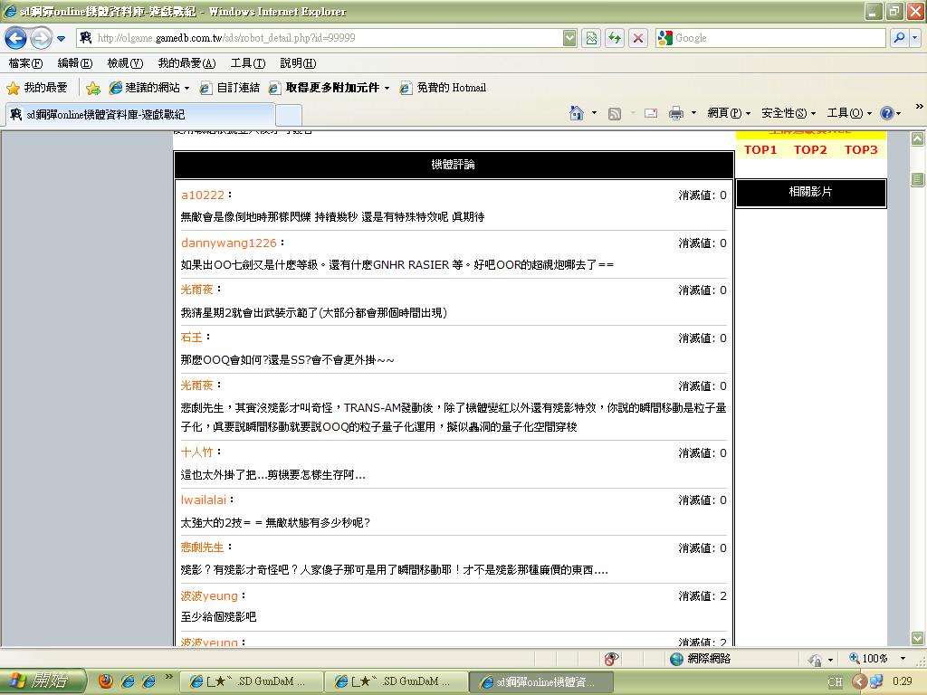The image size is (927, 695).
Task: Open the Windows 開始 Start button
Action: click(x=43, y=681)
